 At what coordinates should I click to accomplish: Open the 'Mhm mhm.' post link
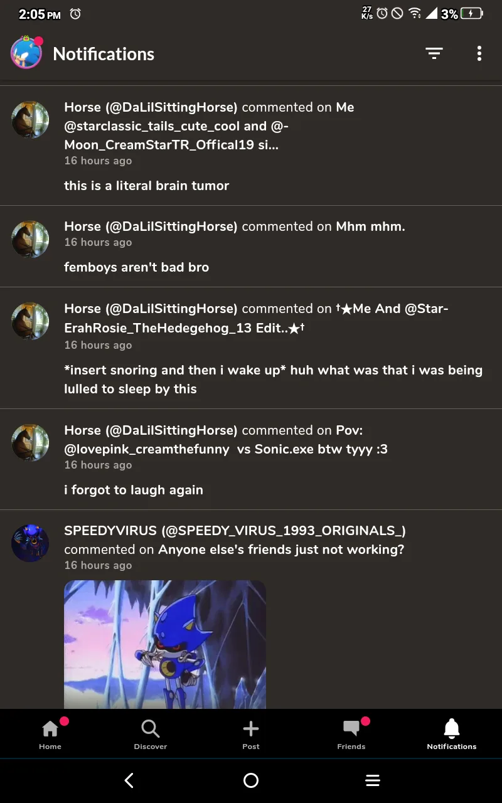(x=370, y=226)
